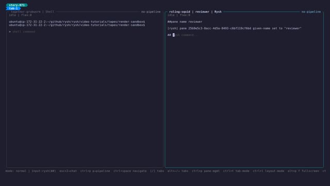330x186 pixels.
Task: Click the 'ctrl+t tab-mode' status bar hint
Action: (x=236, y=171)
